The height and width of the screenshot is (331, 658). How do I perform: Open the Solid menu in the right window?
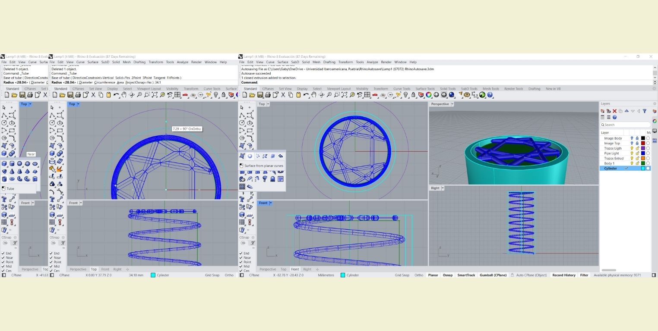(306, 62)
